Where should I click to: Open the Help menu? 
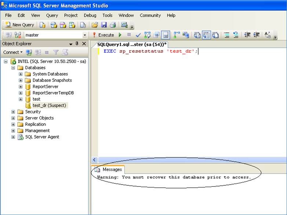[x=171, y=15]
